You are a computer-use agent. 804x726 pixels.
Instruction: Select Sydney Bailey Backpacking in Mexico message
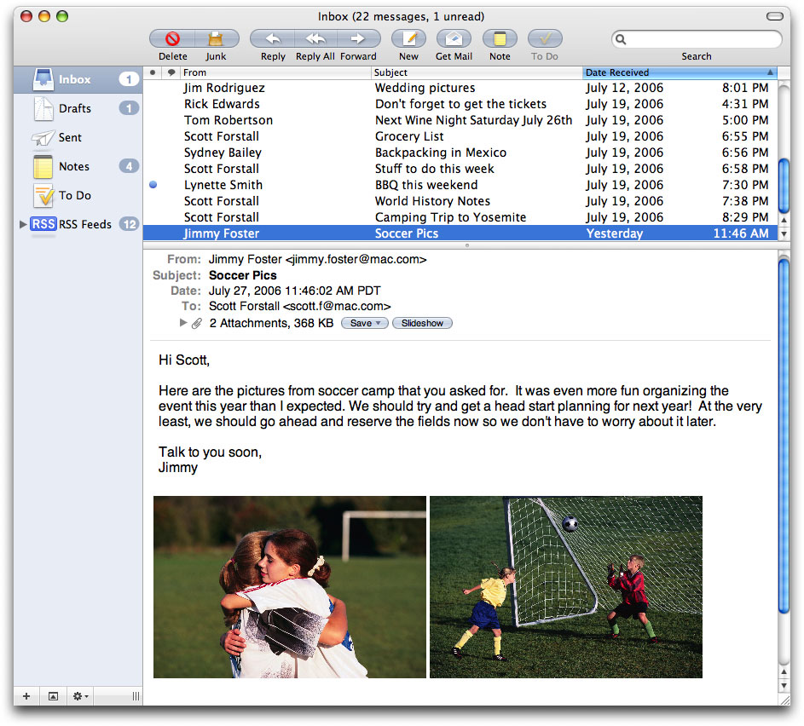460,153
